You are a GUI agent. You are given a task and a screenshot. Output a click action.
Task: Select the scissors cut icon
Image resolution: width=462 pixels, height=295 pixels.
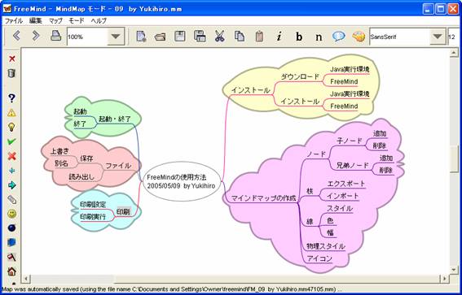click(x=219, y=36)
